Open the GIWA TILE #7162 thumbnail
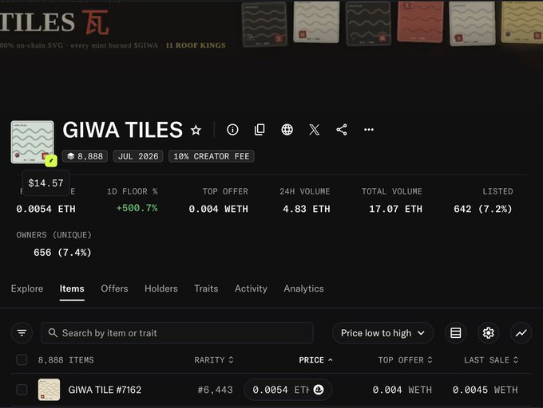The image size is (543, 408). pos(49,390)
